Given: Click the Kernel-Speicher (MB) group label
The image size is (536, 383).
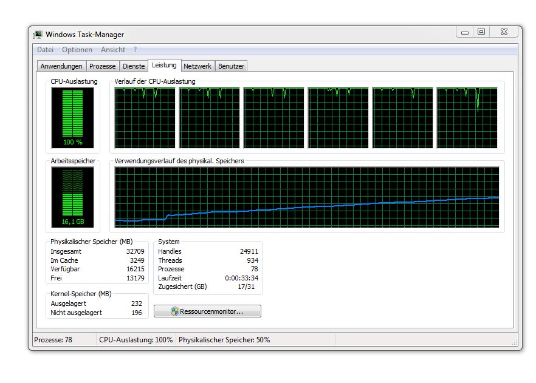Looking at the screenshot, I should 81,294.
